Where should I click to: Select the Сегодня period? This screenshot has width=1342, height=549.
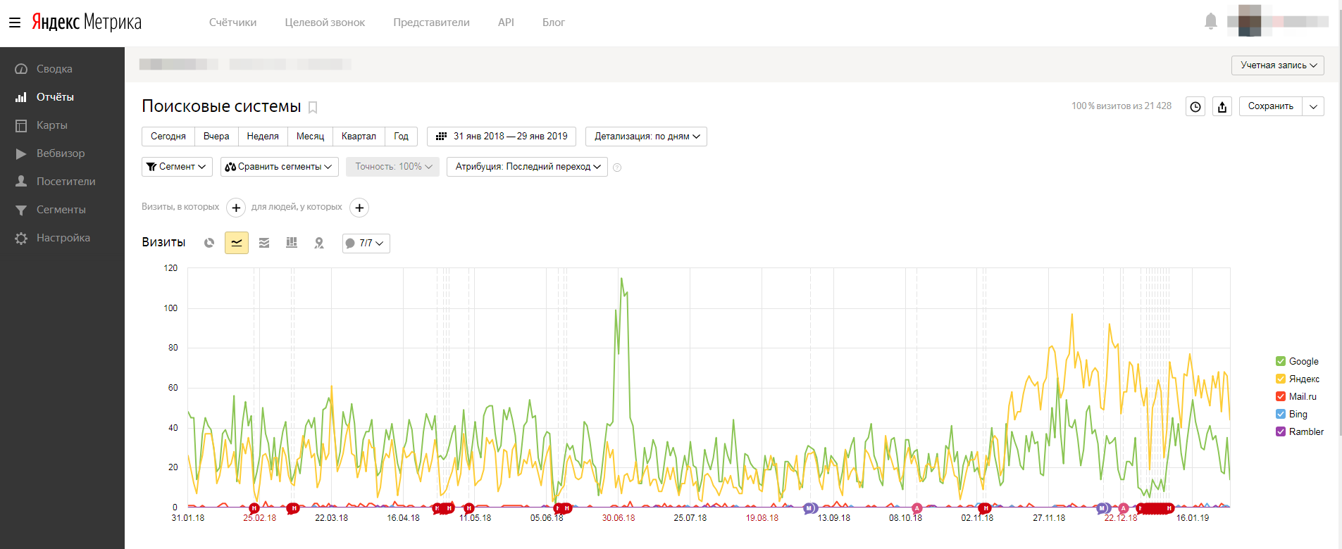point(168,137)
